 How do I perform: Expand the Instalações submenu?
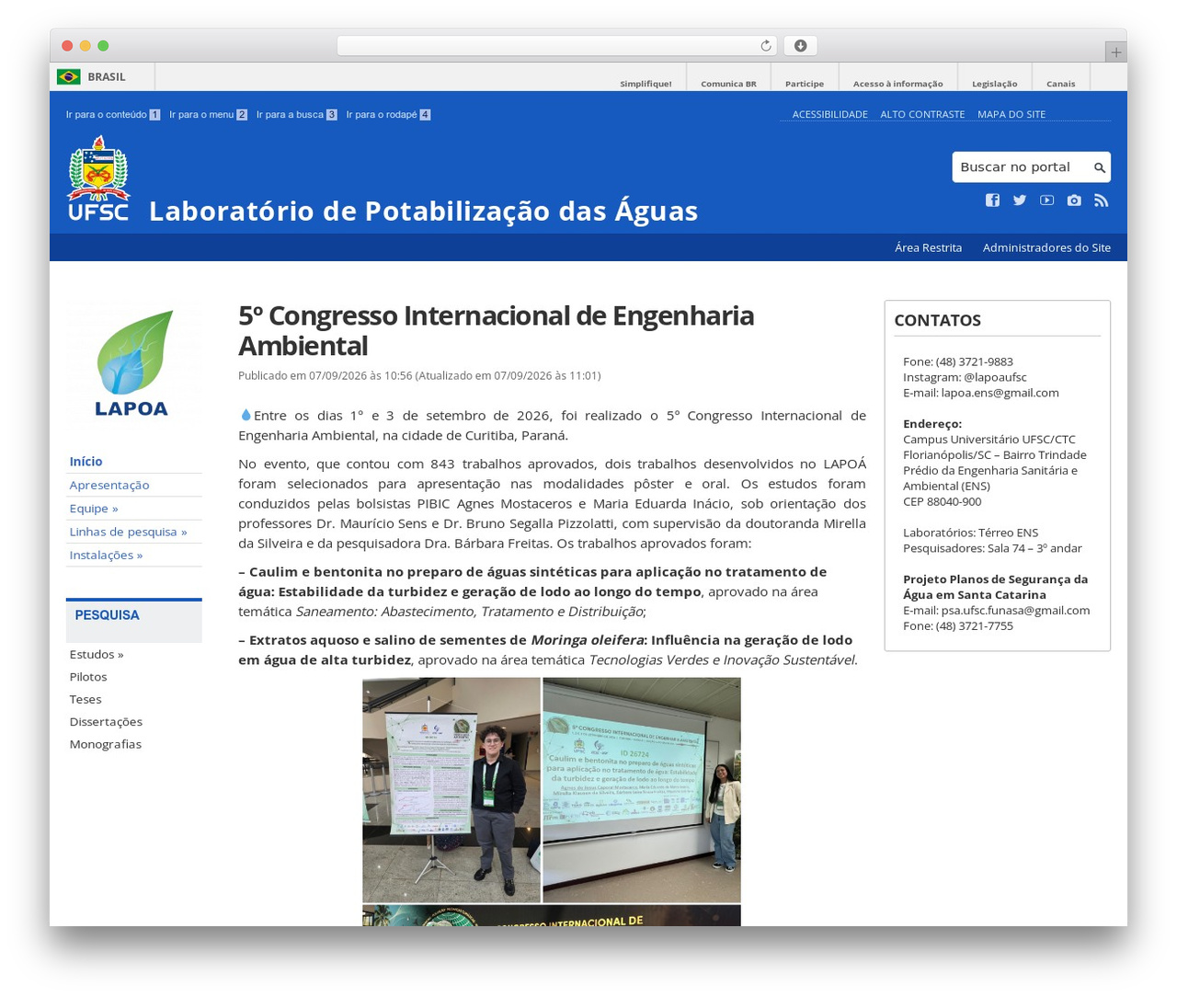coord(106,555)
